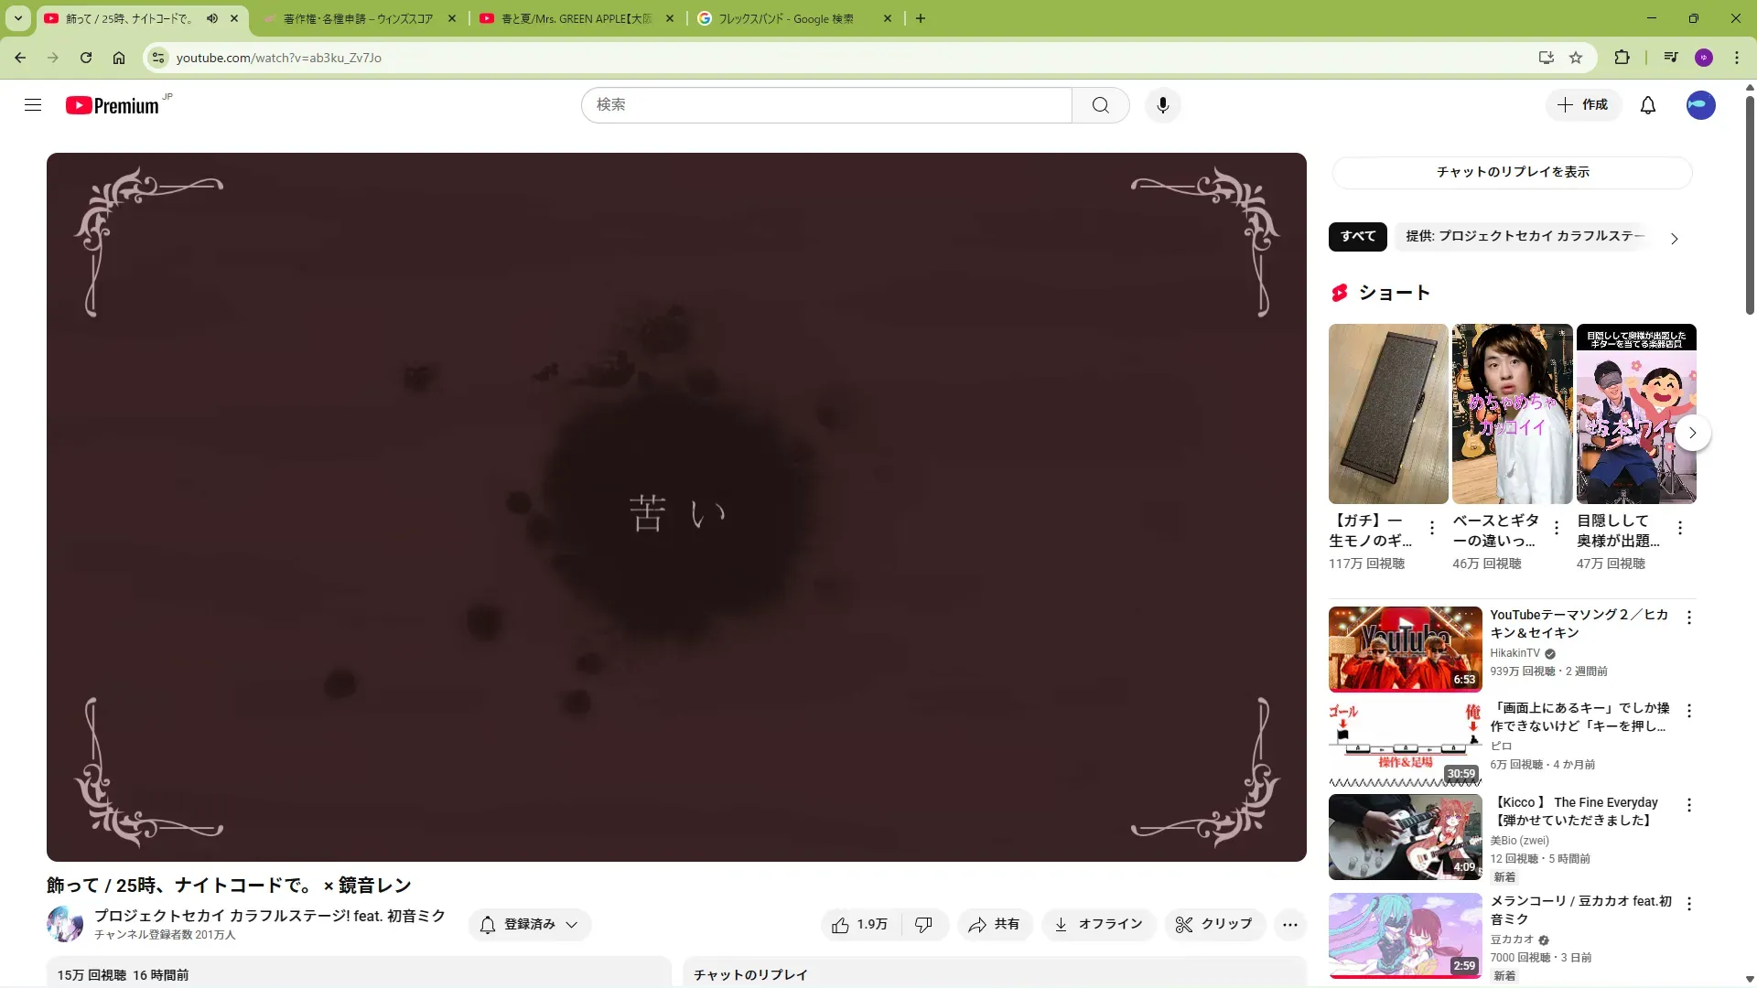1757x988 pixels.
Task: Click in the YouTube search field
Action: [824, 105]
